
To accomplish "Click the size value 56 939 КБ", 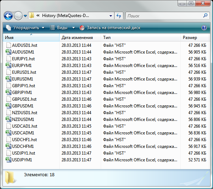I will click(x=197, y=79).
